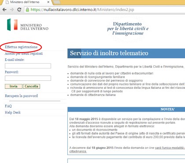
Task: Clear the form with Cancella button
Action: pos(31,86)
